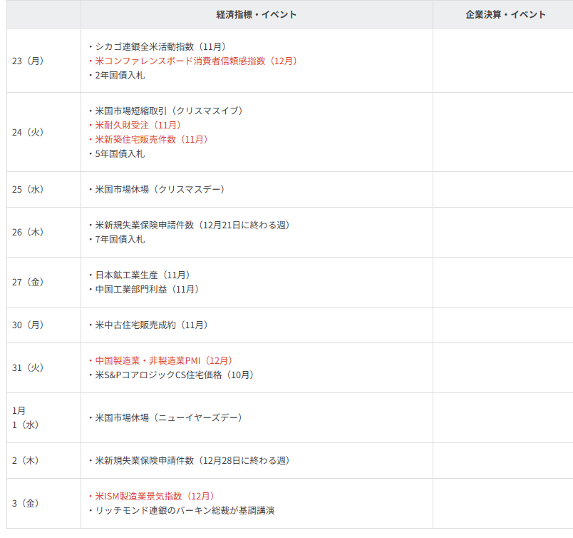The image size is (573, 538).
Task: Open the 米耐久財受注 (11月) link
Action: point(138,125)
